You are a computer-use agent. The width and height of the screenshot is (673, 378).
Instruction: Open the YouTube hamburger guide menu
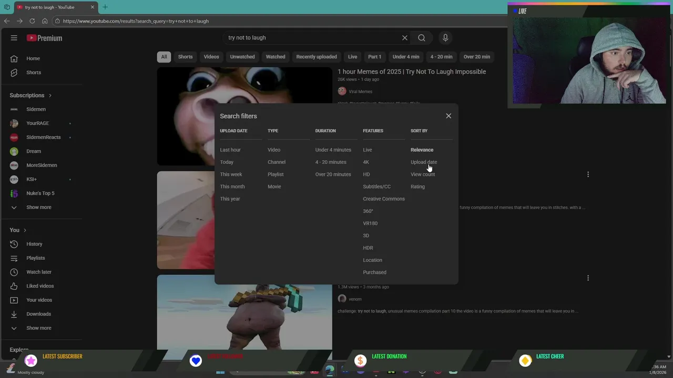pyautogui.click(x=14, y=38)
